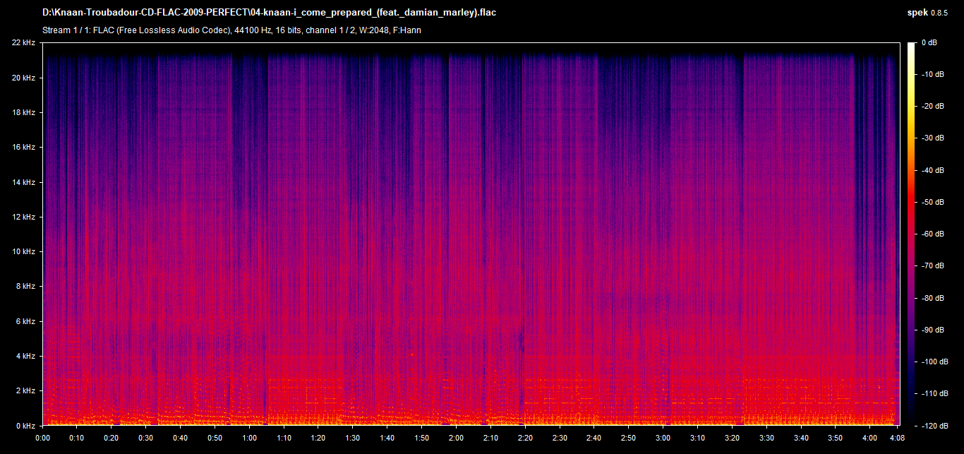
Task: Click the red middle of the dB color bar
Action: click(x=912, y=212)
